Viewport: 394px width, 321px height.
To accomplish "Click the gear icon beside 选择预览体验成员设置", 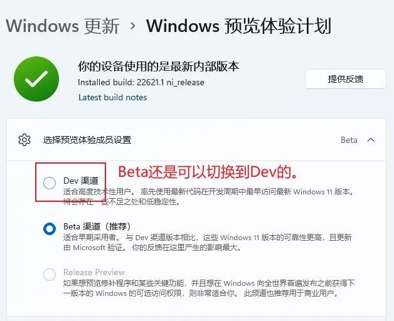I will tap(24, 140).
